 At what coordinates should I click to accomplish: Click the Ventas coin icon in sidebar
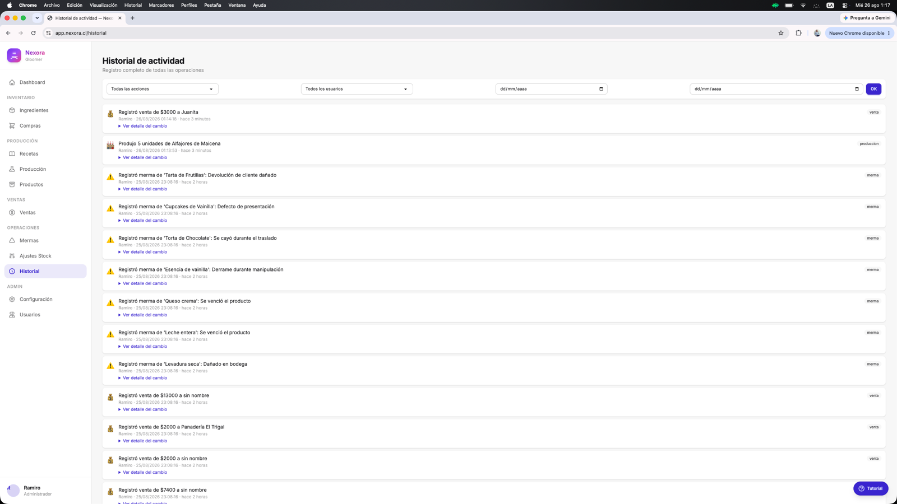click(x=12, y=212)
